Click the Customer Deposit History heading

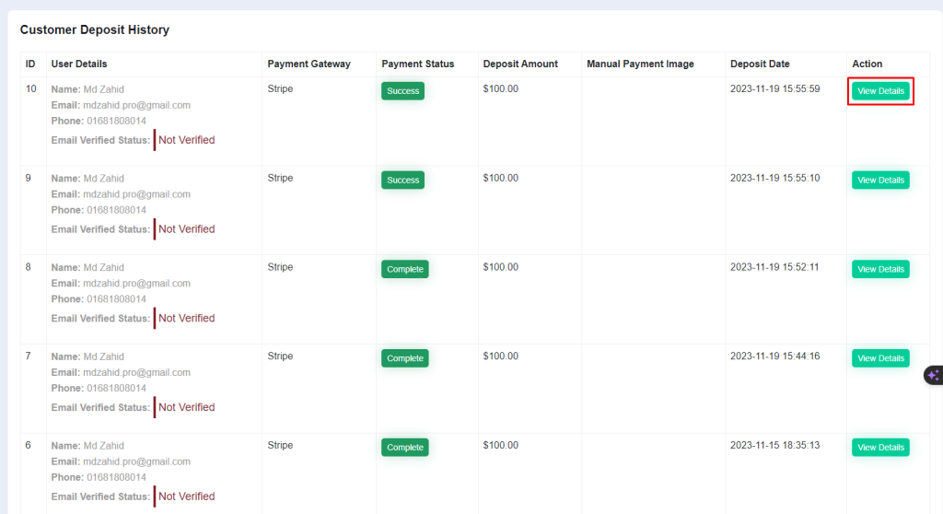[95, 29]
